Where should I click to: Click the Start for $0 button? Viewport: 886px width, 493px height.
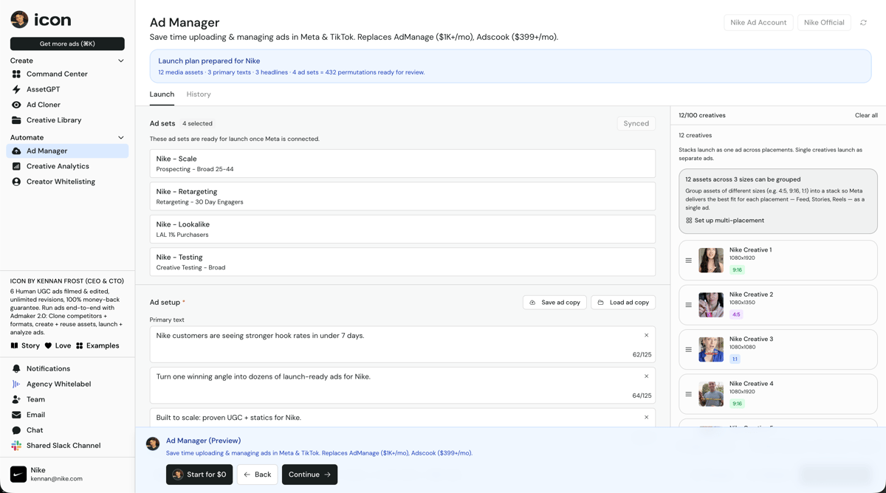pyautogui.click(x=199, y=475)
